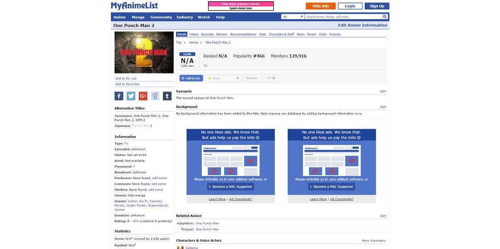Open the Community menu
Screen dimensions: 500x249
point(161,17)
